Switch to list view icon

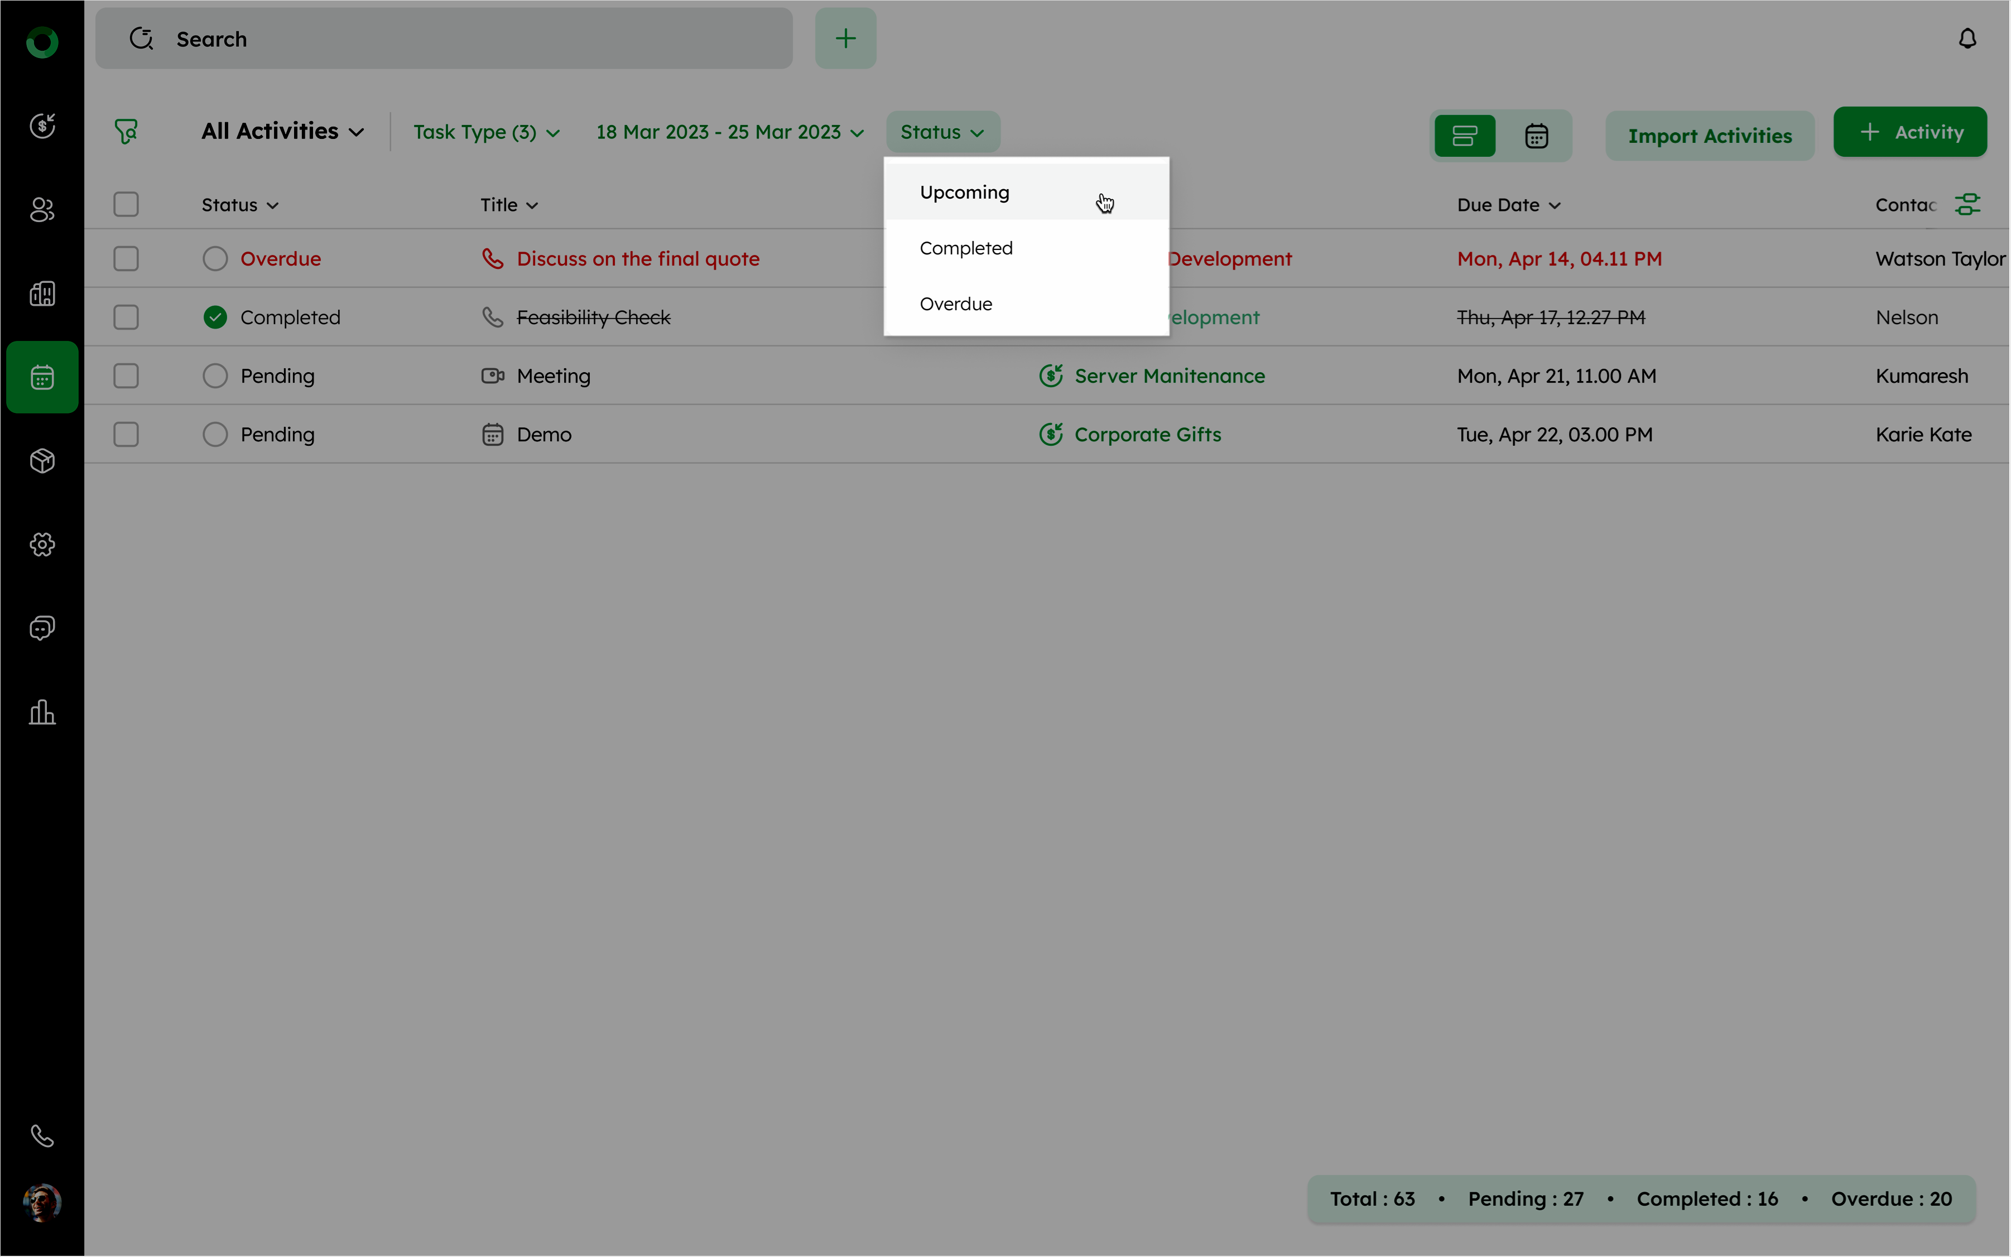(1464, 136)
